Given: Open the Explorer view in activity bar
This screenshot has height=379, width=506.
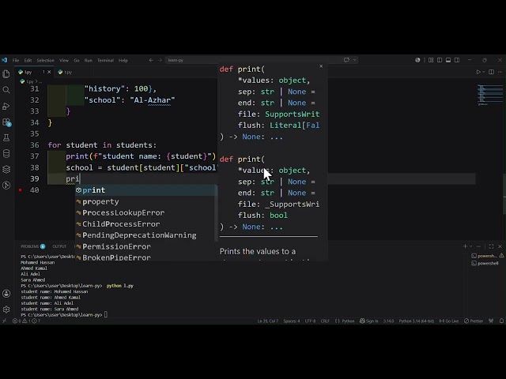Looking at the screenshot, I should pos(6,73).
